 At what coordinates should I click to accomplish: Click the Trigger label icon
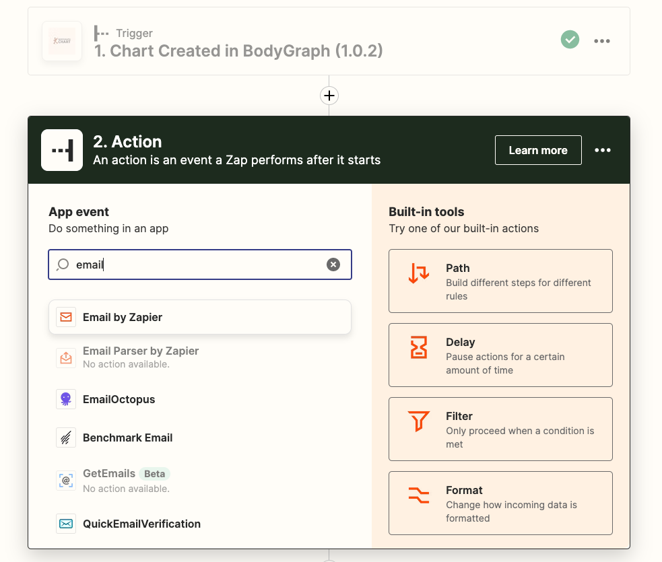(x=101, y=33)
